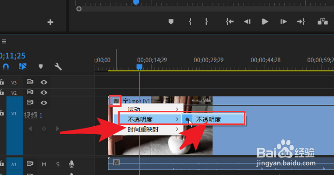Toggle sync lock for A1 track
334x175 pixels.
(30, 163)
